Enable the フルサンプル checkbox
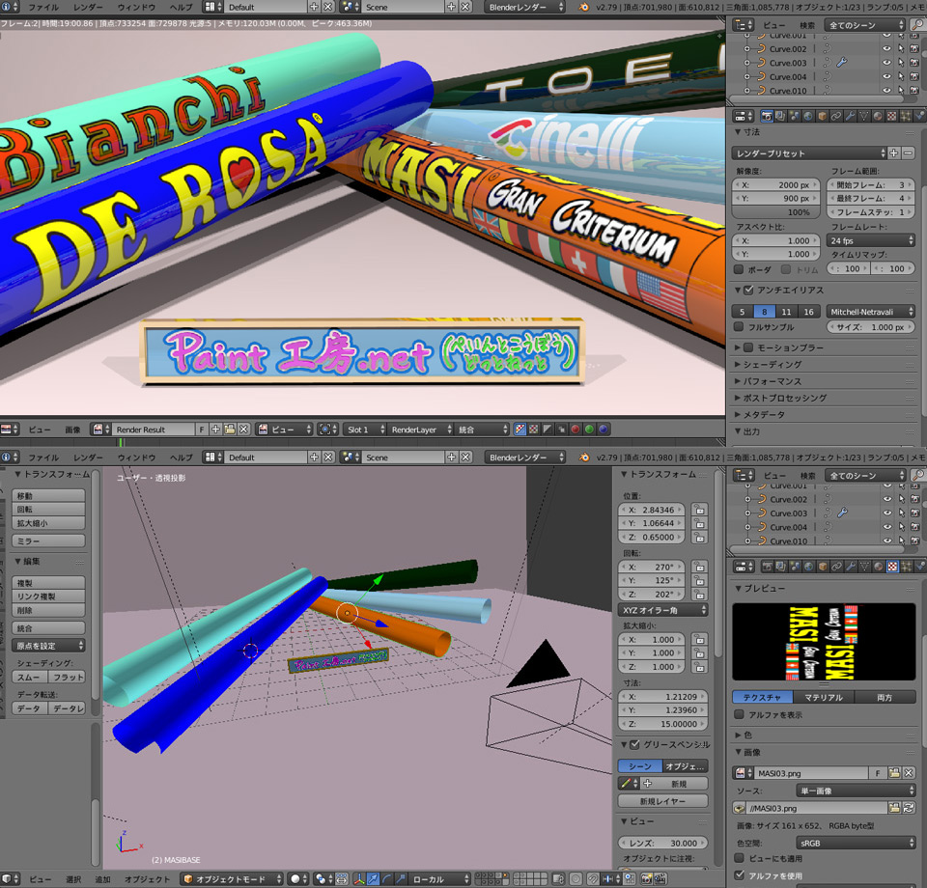 click(740, 328)
